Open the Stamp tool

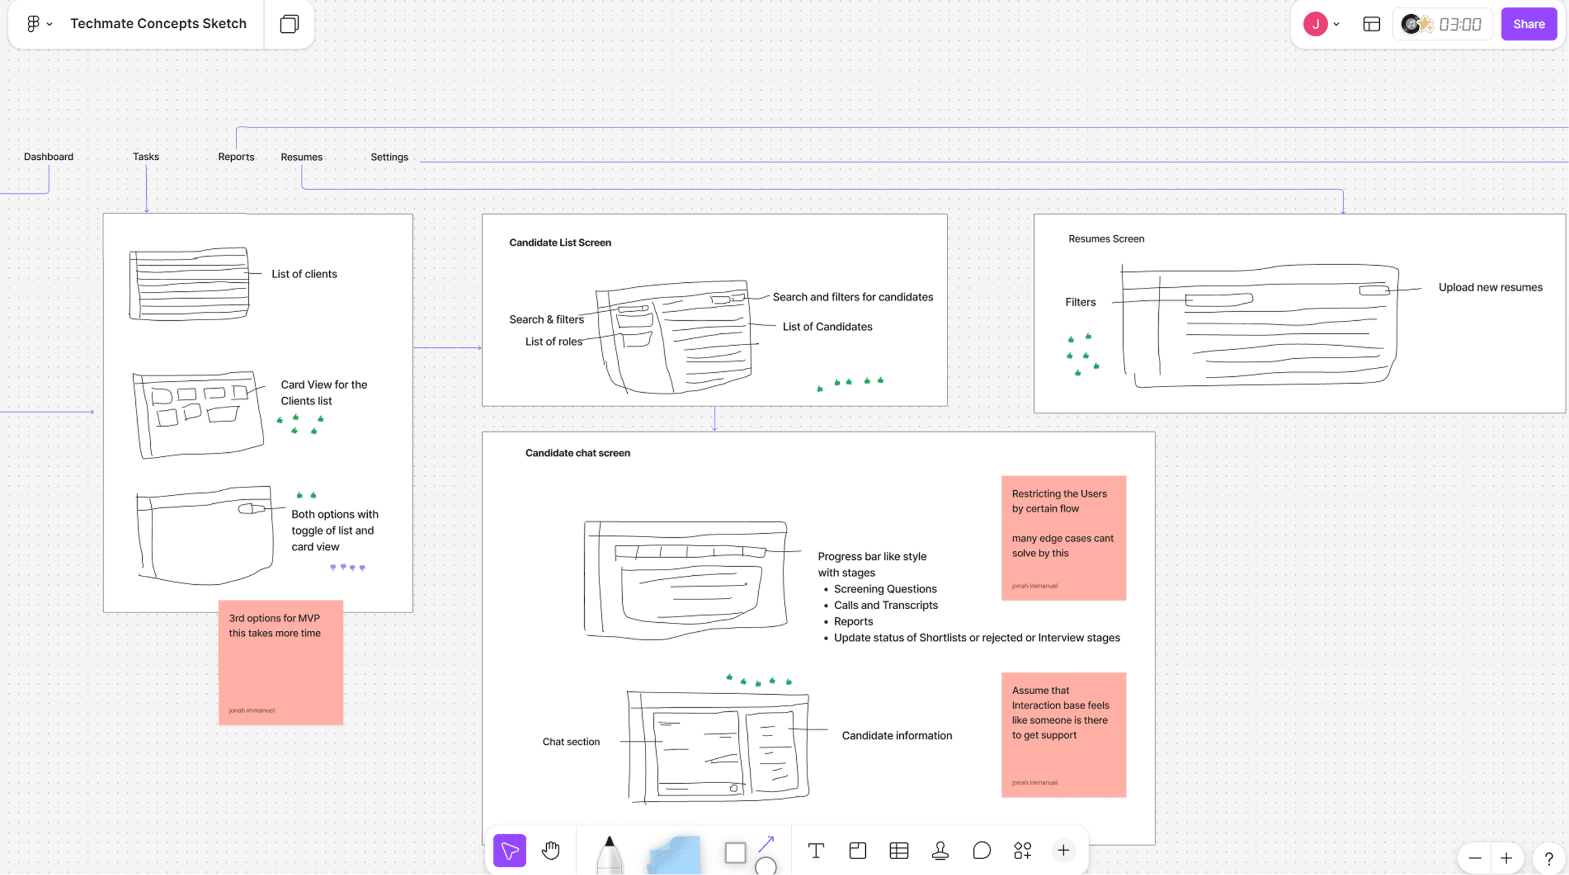[940, 850]
